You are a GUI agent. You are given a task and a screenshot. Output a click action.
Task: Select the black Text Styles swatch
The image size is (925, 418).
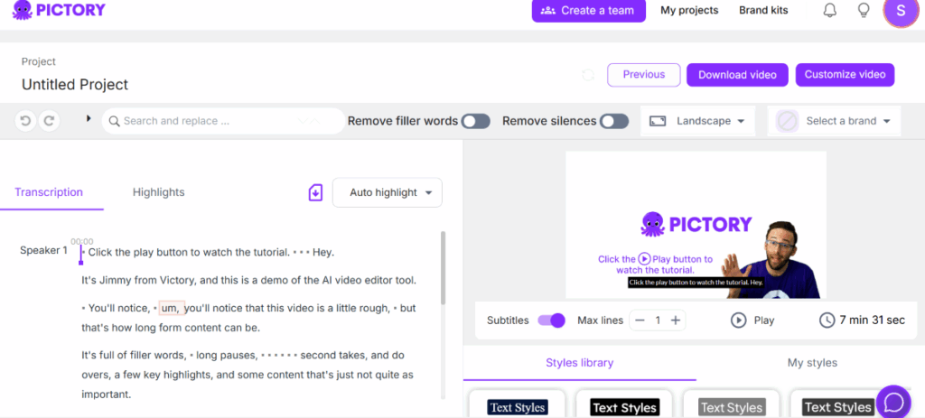pyautogui.click(x=625, y=407)
